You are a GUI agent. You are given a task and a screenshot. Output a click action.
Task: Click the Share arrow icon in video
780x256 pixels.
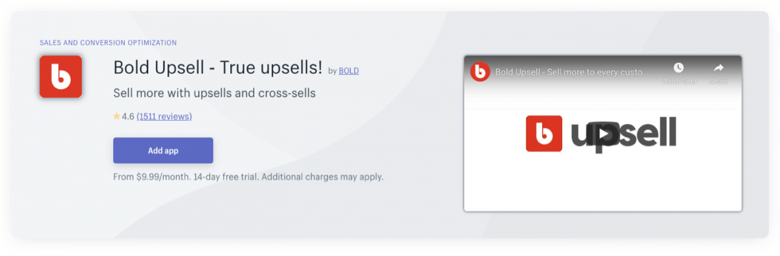click(x=719, y=68)
